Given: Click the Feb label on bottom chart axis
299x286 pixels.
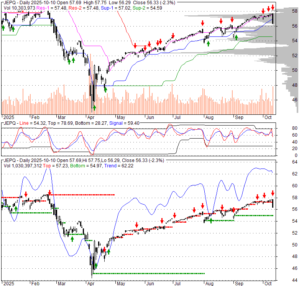Looking at the screenshot, I should tap(35, 284).
